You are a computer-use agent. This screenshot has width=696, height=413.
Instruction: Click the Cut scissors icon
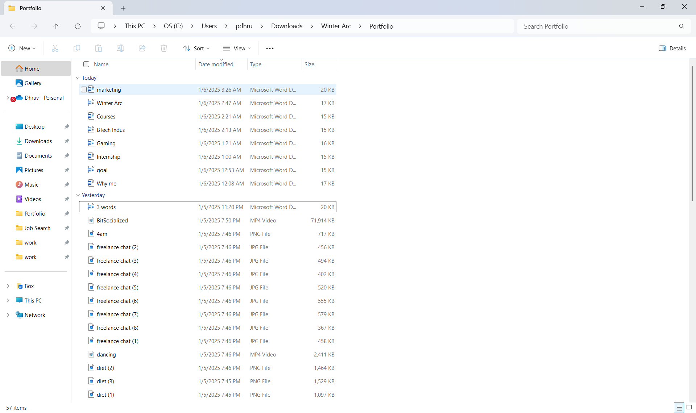[55, 48]
